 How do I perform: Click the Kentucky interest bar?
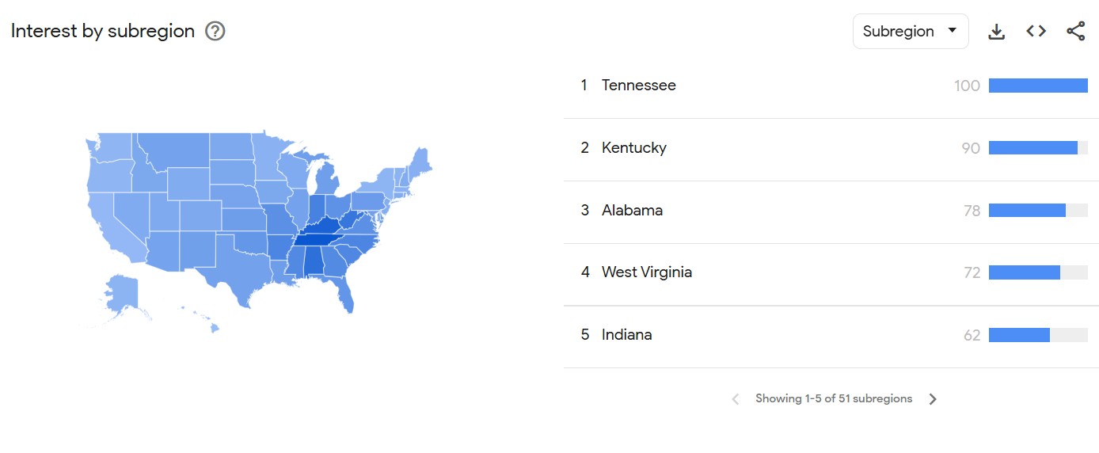[x=1033, y=148]
